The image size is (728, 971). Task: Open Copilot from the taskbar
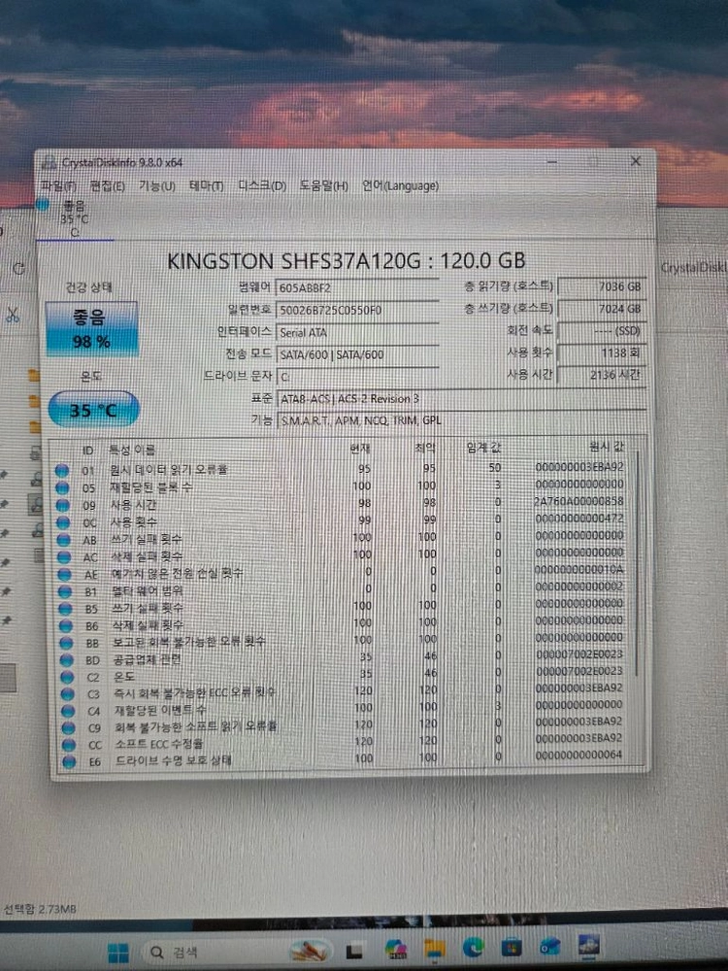click(396, 950)
